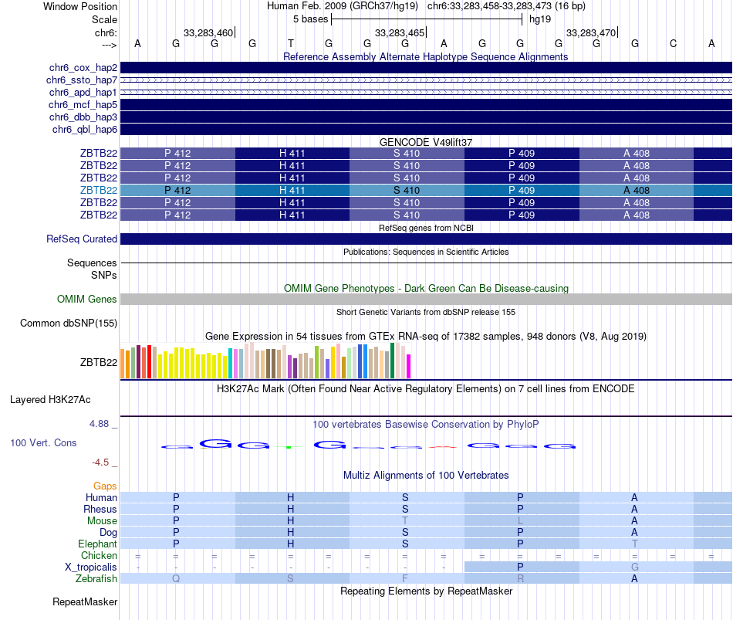This screenshot has width=733, height=620.
Task: Select the Dog alignment row label
Action: click(109, 532)
